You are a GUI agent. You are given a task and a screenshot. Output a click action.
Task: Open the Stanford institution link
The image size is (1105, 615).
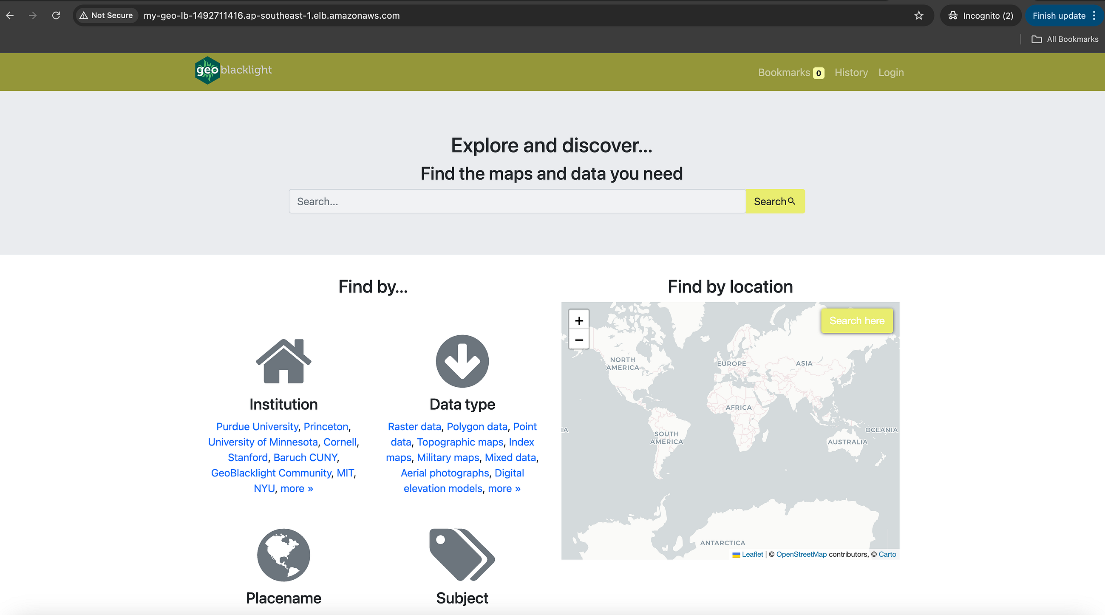tap(248, 458)
